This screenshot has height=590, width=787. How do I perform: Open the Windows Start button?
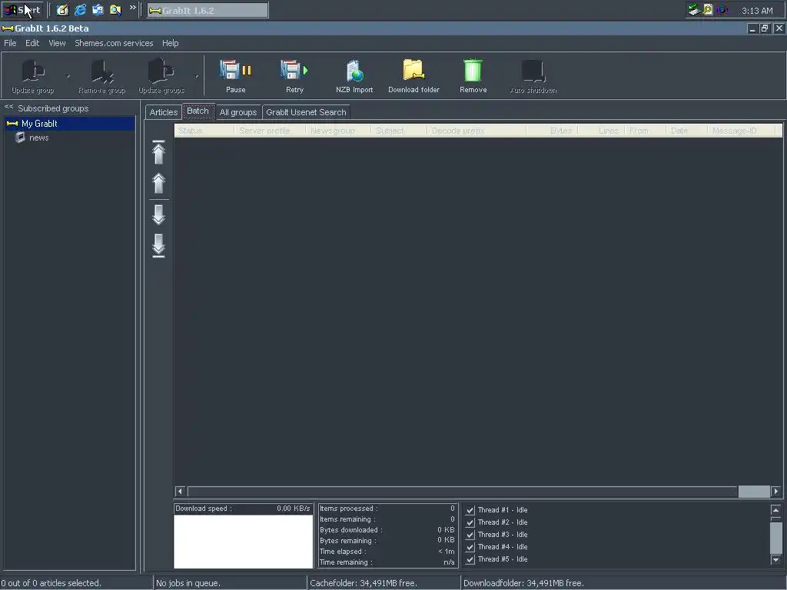(x=22, y=10)
